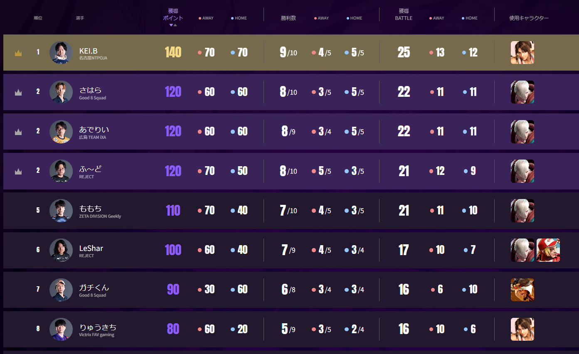Click KEI.B's player avatar photo
This screenshot has height=354, width=579.
click(61, 52)
